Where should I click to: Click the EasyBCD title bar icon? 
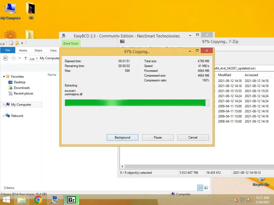coord(64,36)
